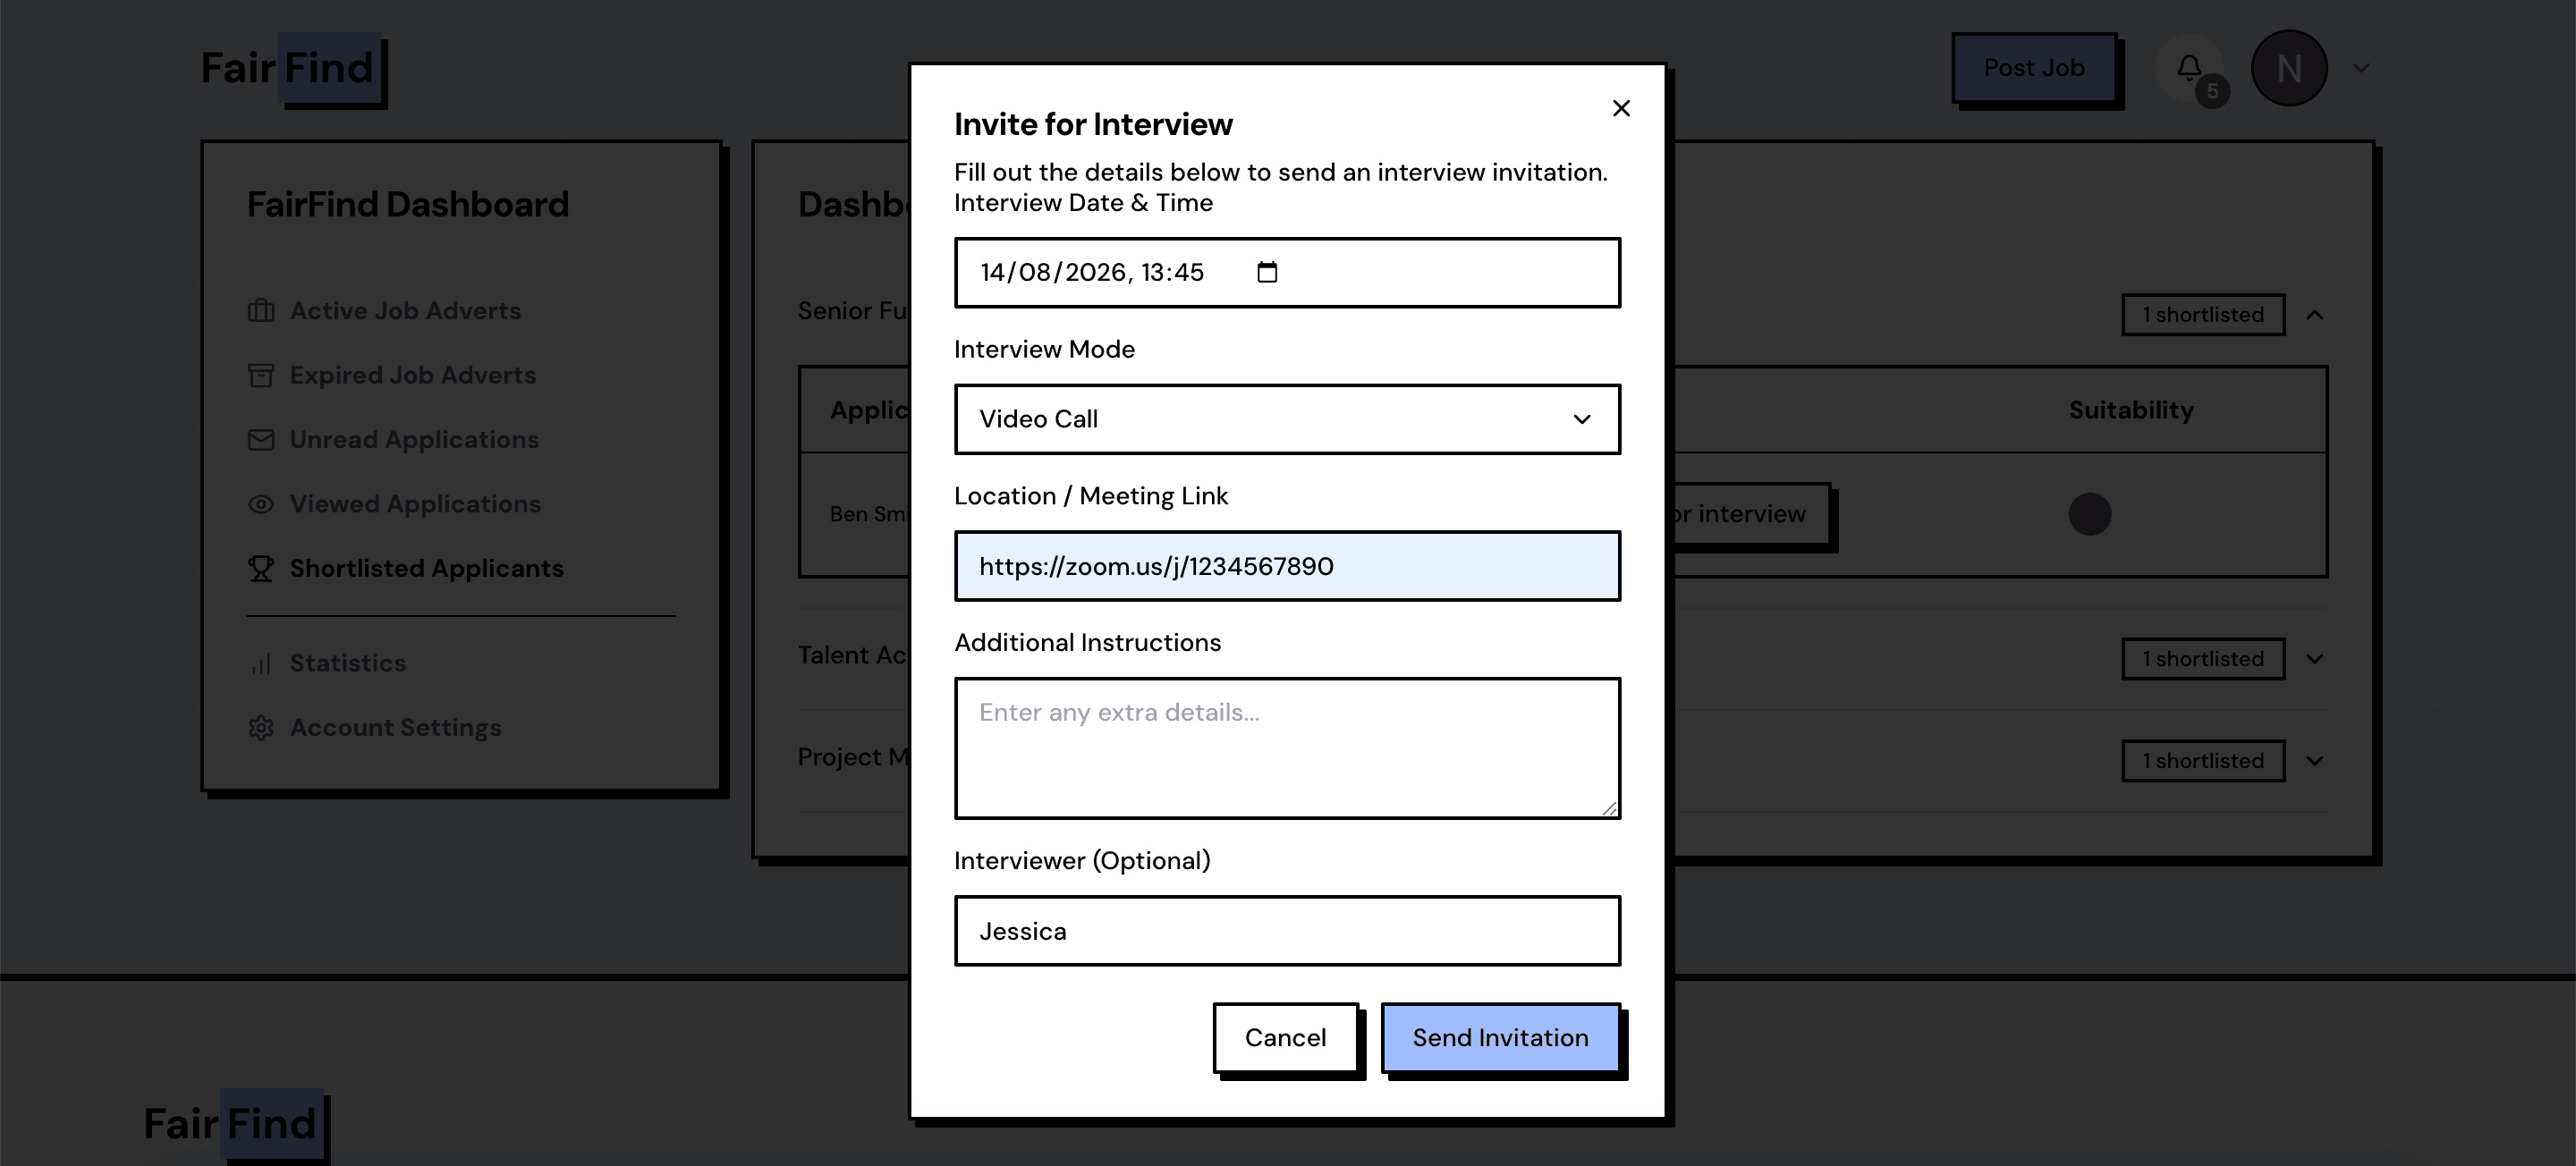
Task: Click the gear icon for Account Settings
Action: 261,728
